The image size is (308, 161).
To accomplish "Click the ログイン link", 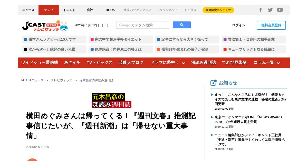I will point(239,25).
